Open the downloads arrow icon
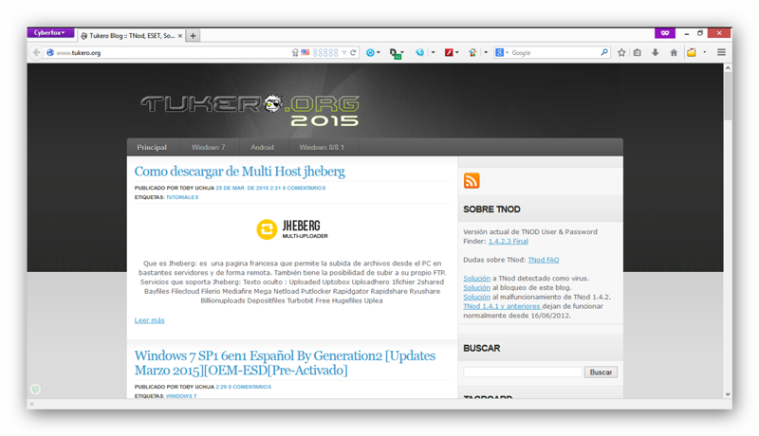Viewport: 759px width, 436px height. [x=655, y=53]
